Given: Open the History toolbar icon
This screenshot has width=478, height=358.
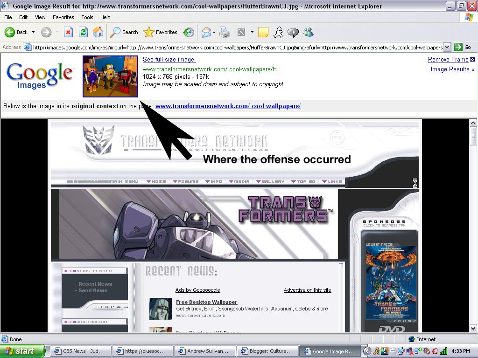Looking at the screenshot, I should coord(189,32).
